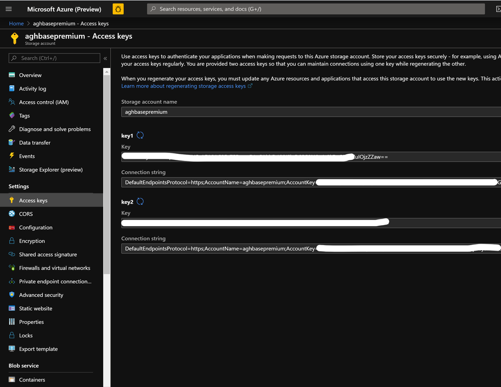Viewport: 501px width, 387px height.
Task: Open Tags menu item
Action: [x=51, y=115]
